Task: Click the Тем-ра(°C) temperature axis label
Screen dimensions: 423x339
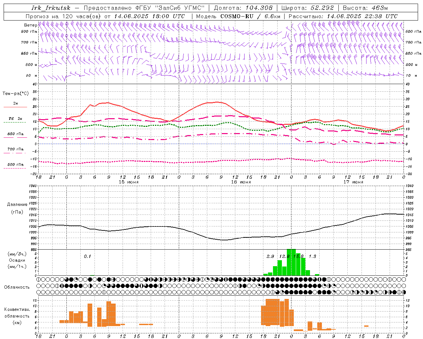Action: (16, 94)
